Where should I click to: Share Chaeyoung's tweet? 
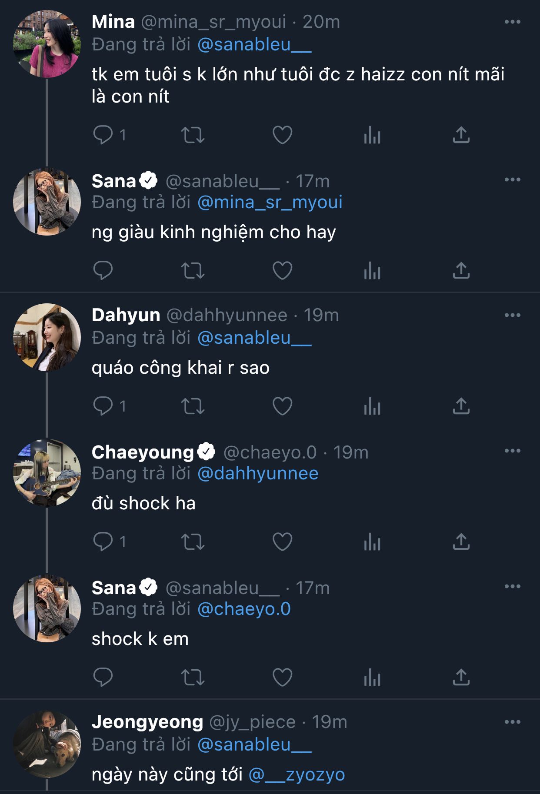461,542
